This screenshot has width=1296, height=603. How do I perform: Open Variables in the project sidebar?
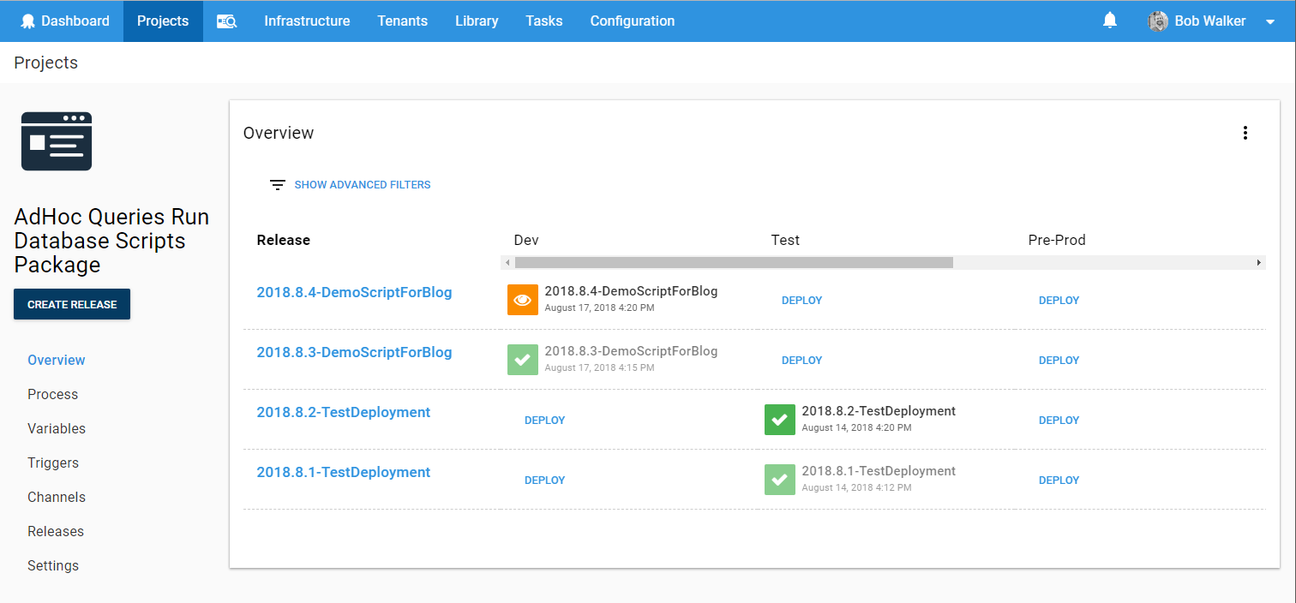(x=57, y=428)
